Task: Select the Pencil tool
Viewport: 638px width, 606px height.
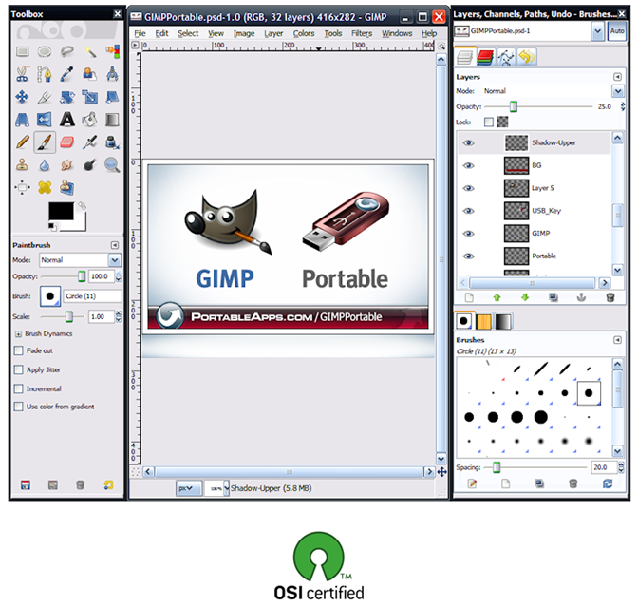Action: 23,142
